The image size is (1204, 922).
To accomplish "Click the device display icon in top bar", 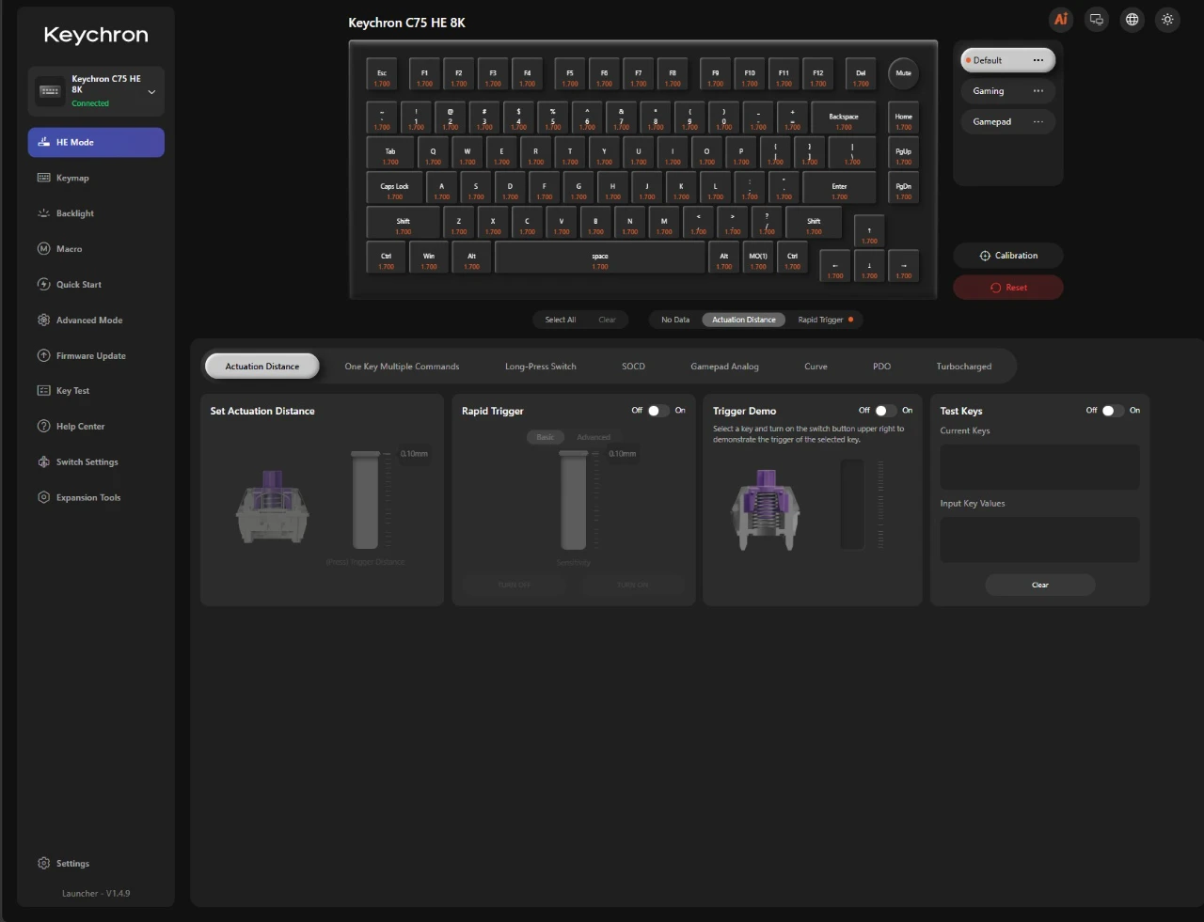I will (1097, 19).
